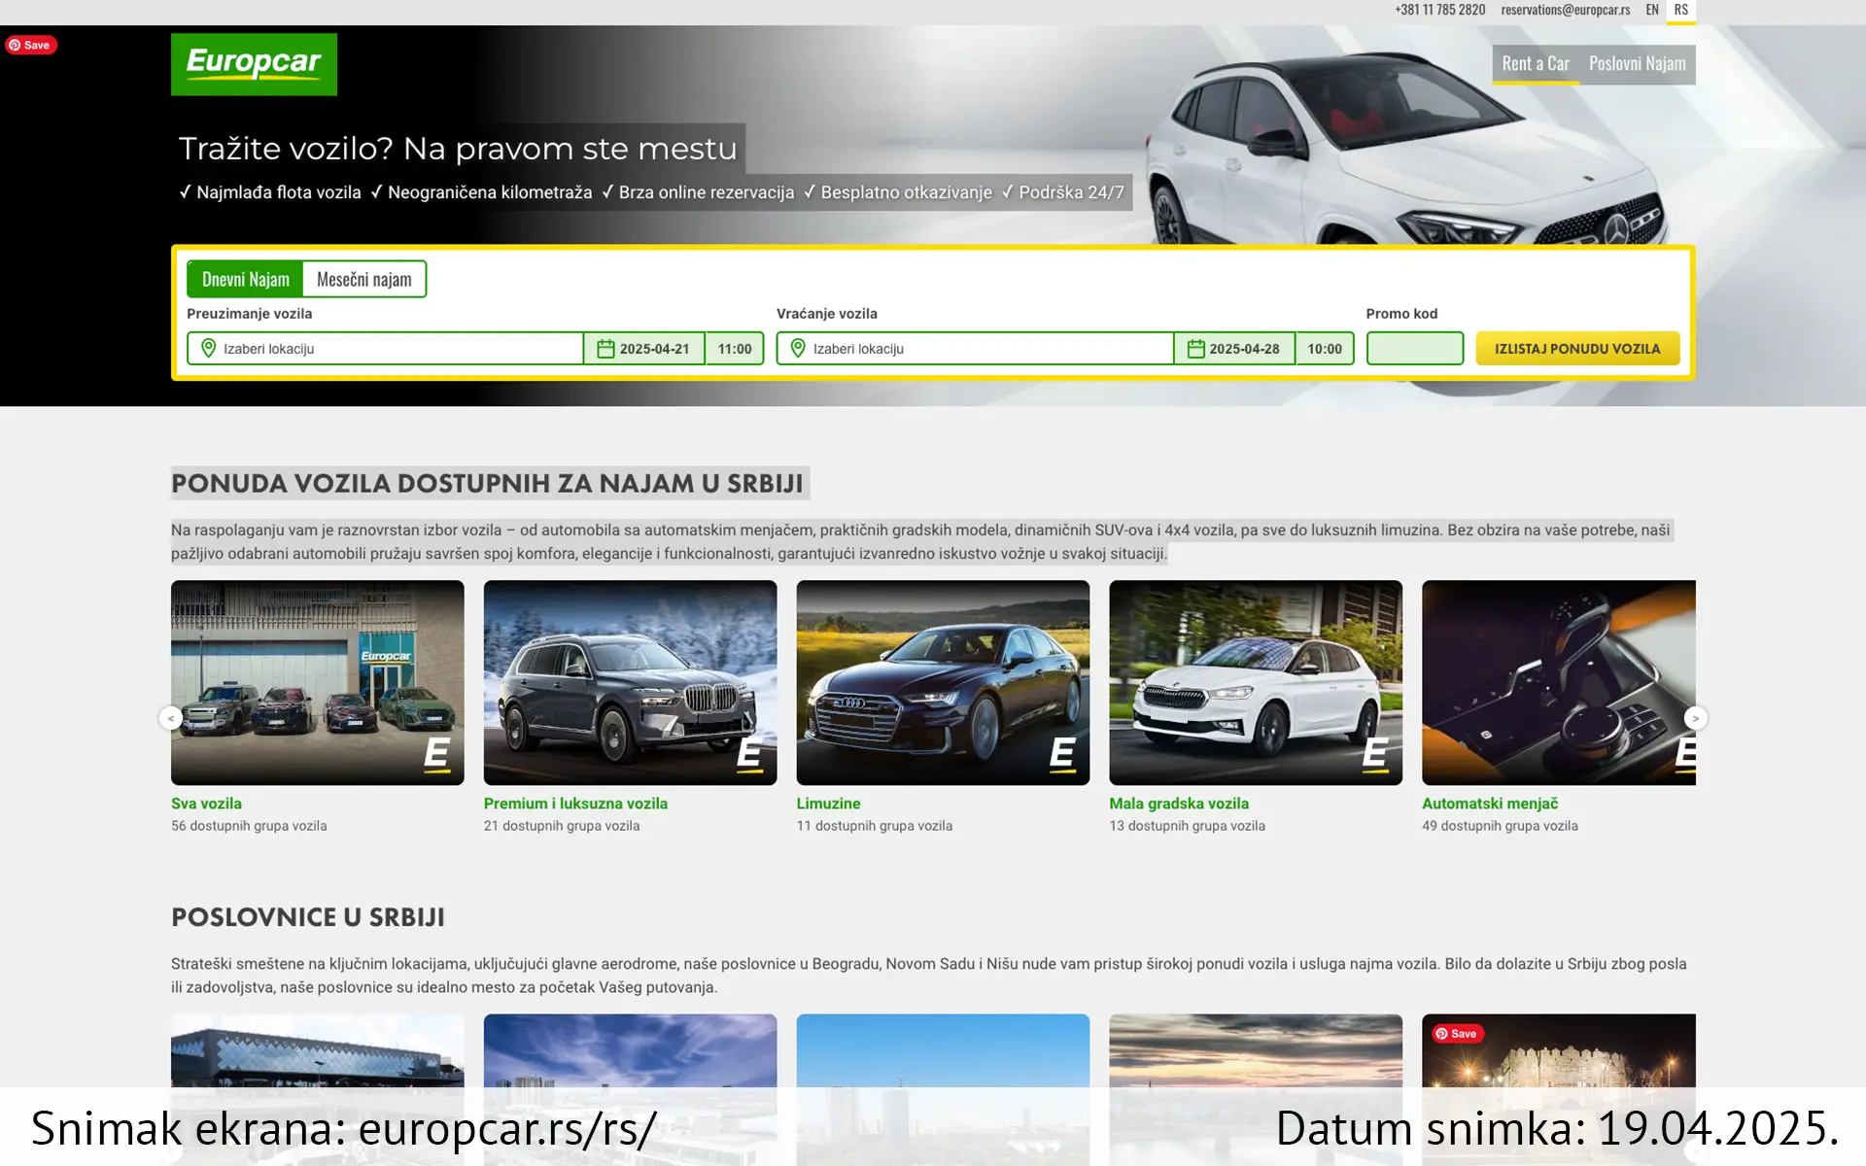
Task: Click the Sva vozila link
Action: [x=206, y=804]
